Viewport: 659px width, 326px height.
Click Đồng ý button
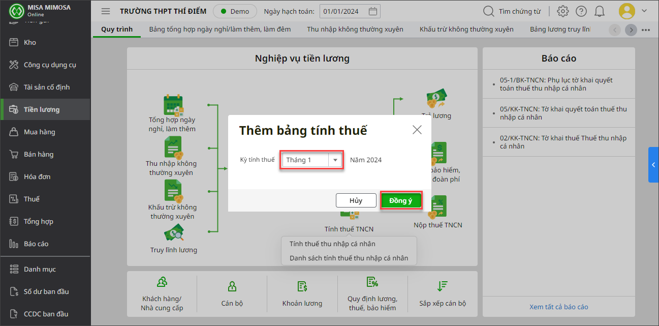401,200
